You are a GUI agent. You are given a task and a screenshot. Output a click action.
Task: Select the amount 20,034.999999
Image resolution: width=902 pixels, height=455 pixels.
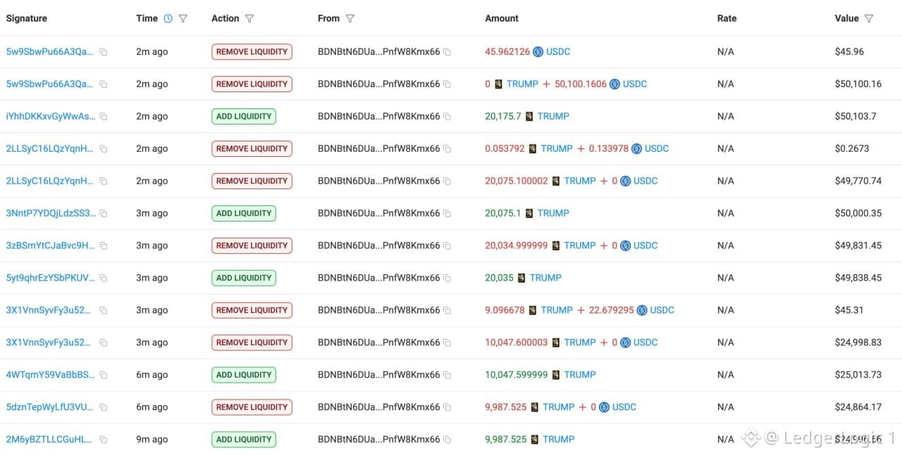coord(516,246)
